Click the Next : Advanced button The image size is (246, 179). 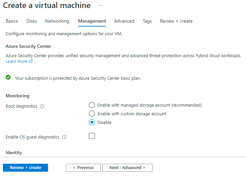(x=127, y=168)
